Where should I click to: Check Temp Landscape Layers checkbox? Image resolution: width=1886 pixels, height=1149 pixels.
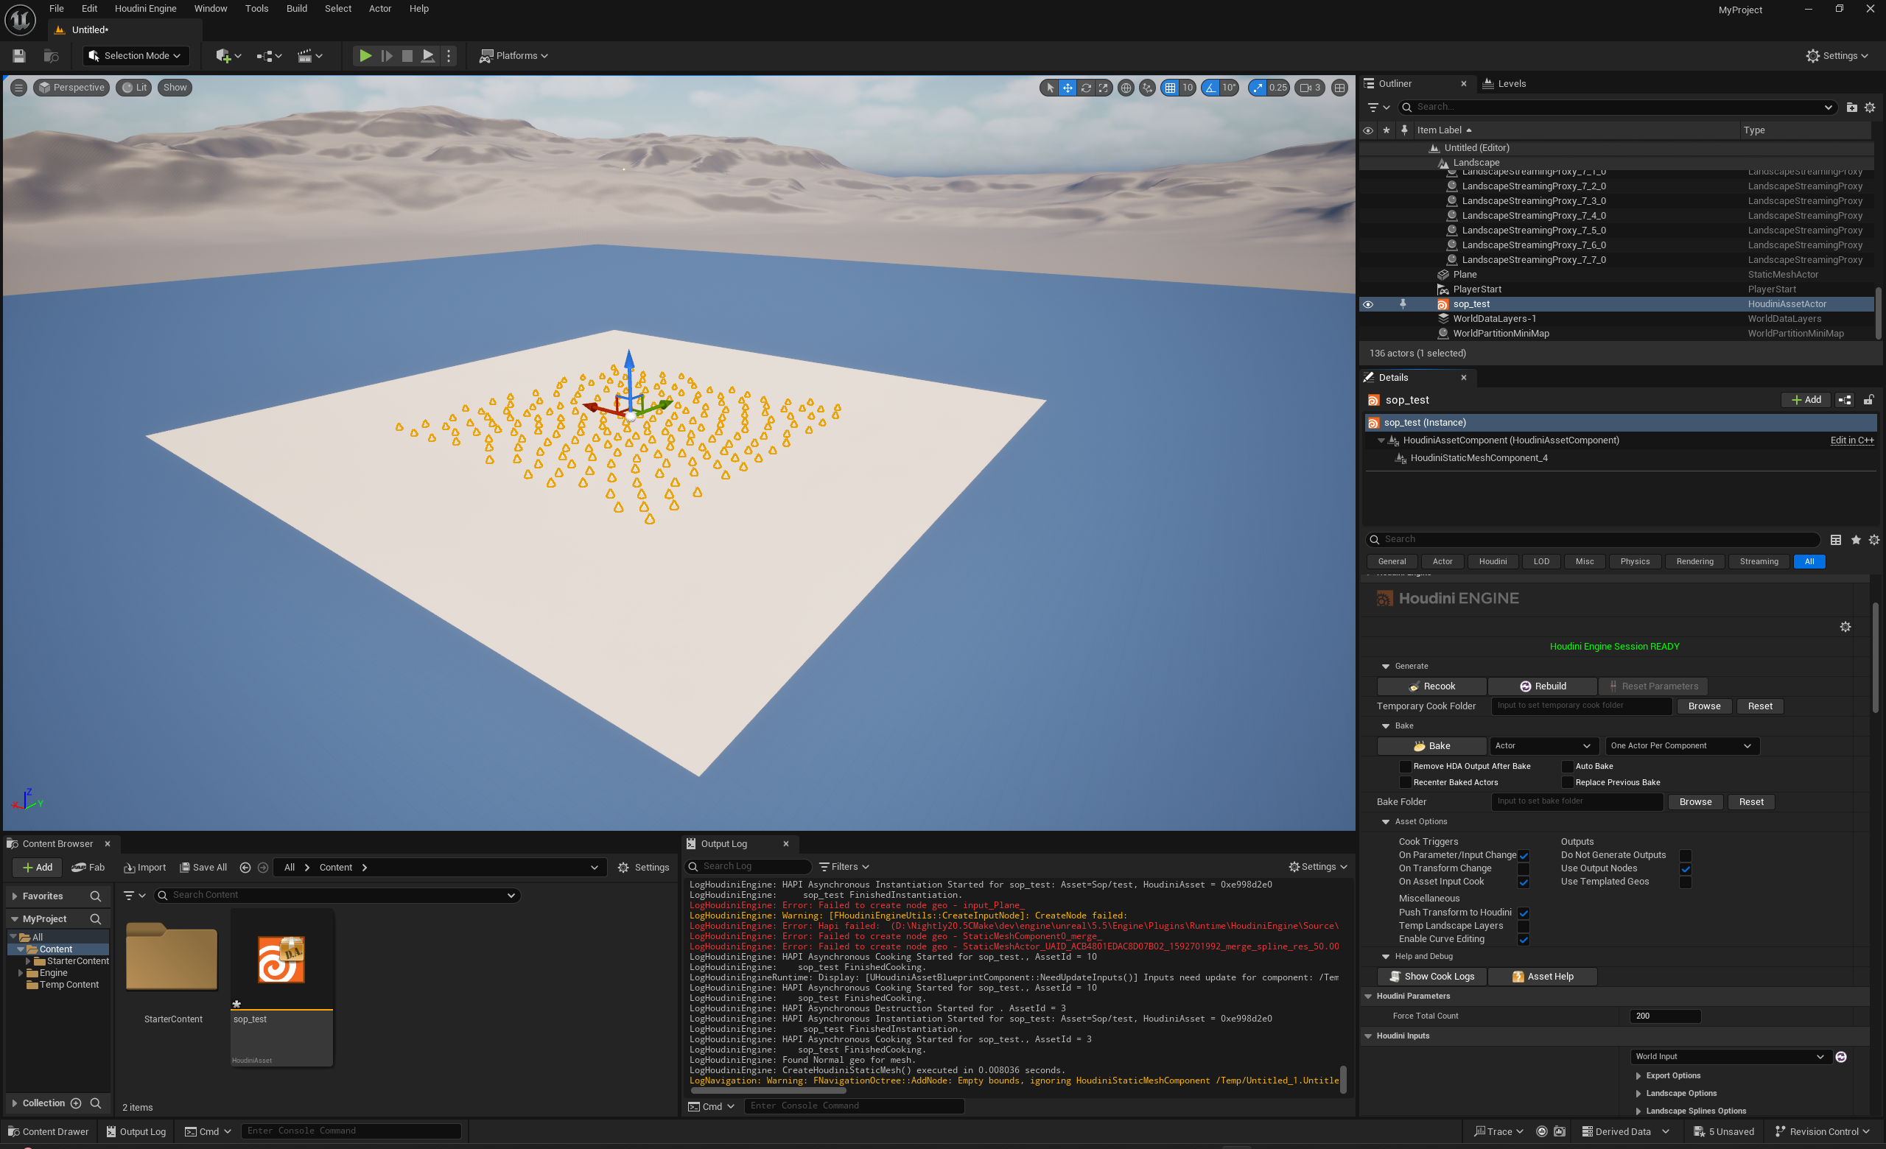(x=1524, y=927)
